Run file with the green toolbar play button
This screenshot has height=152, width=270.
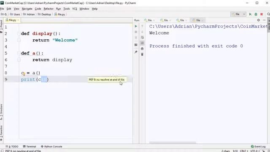(250, 14)
